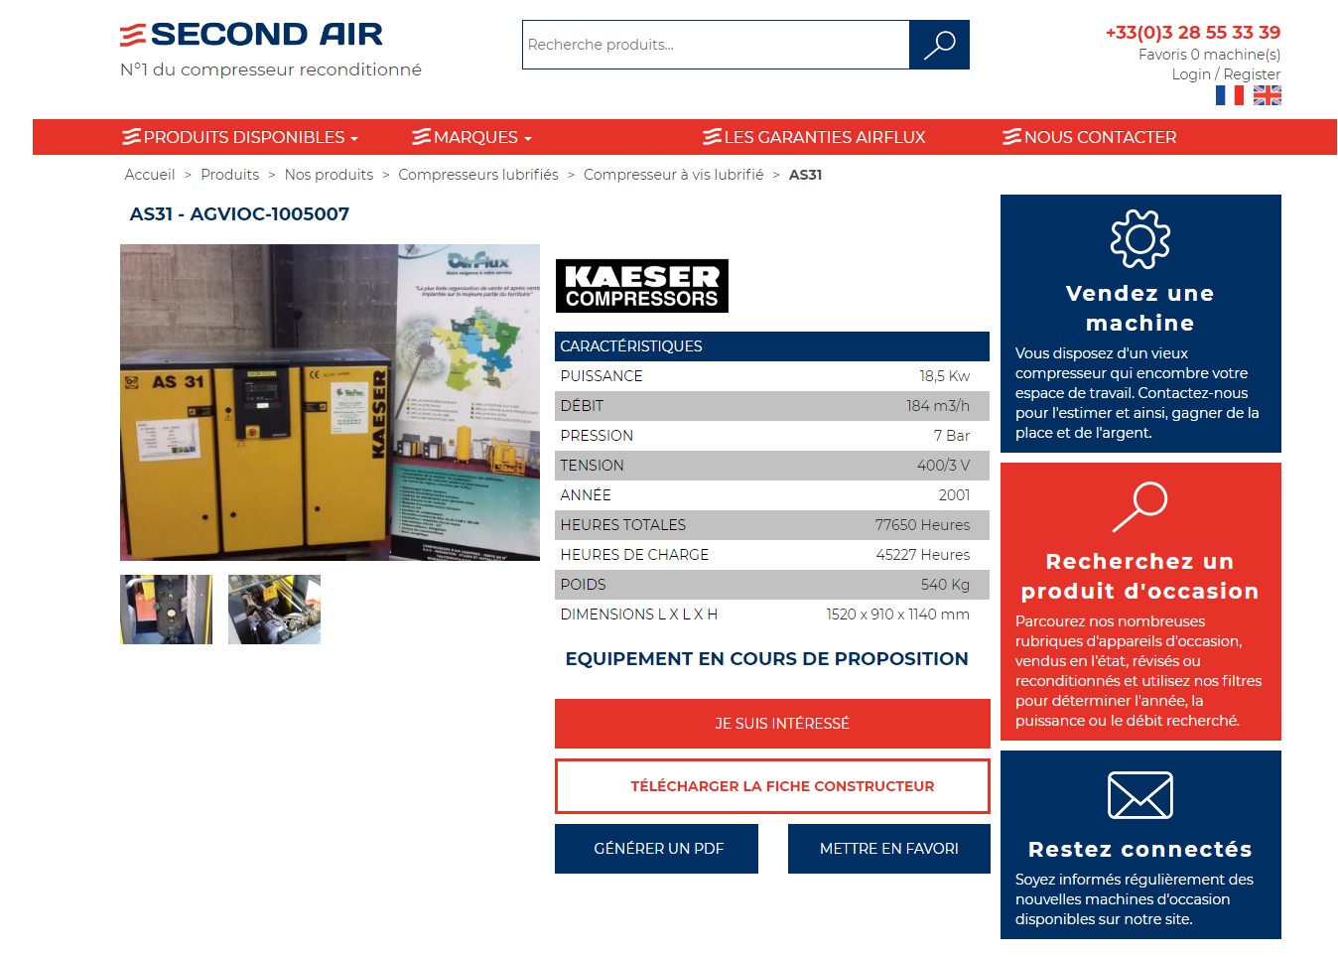The height and width of the screenshot is (957, 1338).
Task: Select first small thumbnail photo
Action: [166, 610]
